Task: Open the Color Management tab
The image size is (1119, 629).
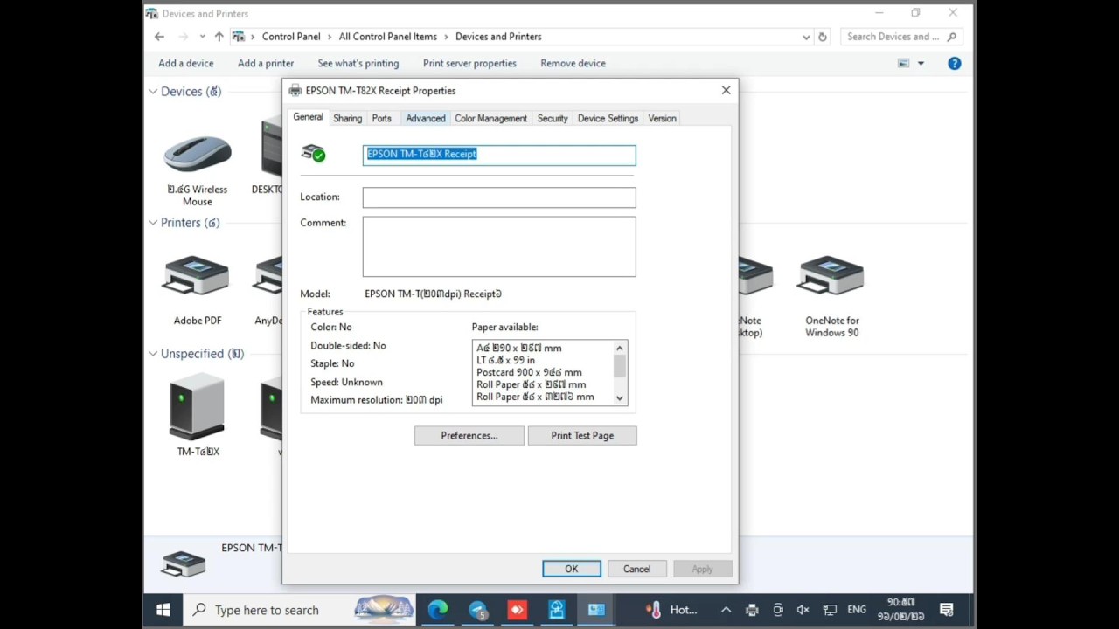Action: click(490, 118)
